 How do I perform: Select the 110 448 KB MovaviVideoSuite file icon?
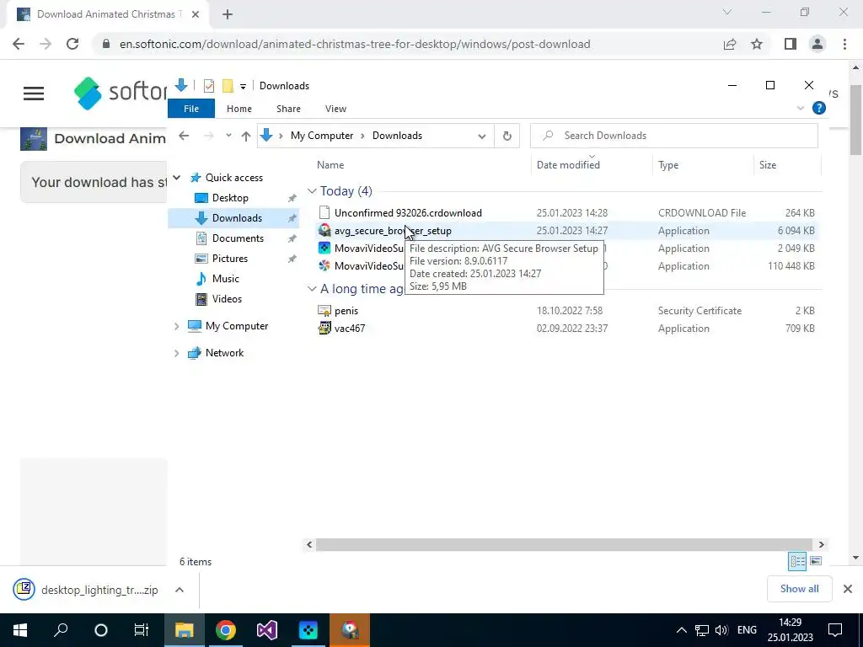(324, 265)
